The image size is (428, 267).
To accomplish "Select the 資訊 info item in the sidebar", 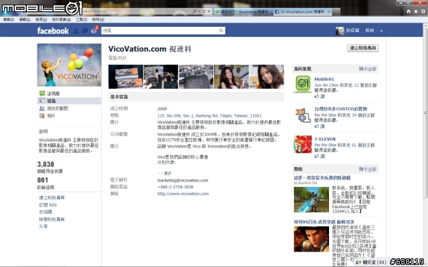I will click(x=69, y=101).
